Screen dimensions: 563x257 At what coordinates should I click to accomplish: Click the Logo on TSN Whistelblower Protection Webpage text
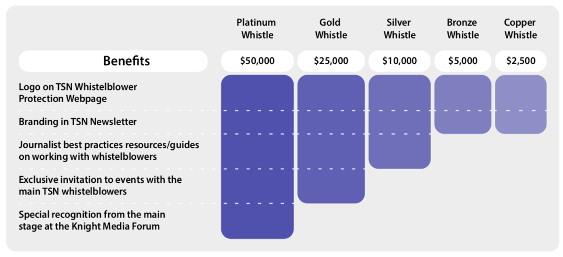pyautogui.click(x=78, y=92)
